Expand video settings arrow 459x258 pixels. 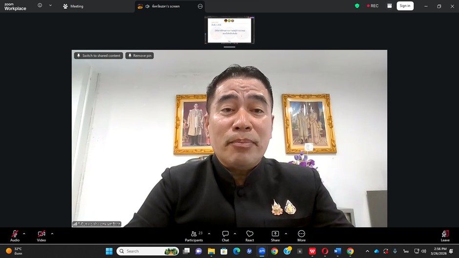[x=52, y=234]
